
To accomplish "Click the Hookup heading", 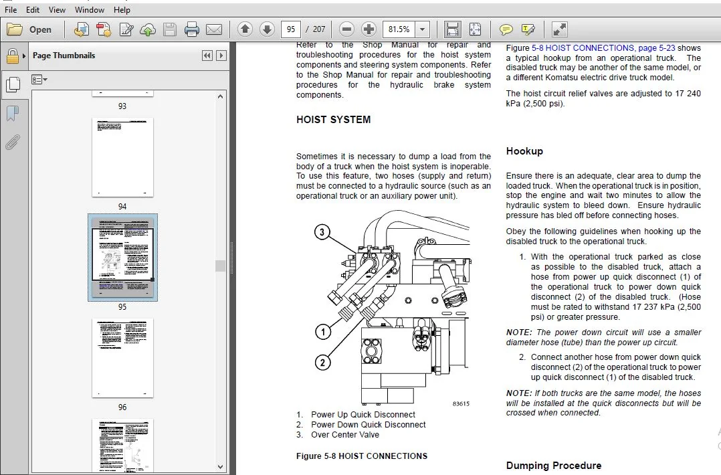I will coord(524,151).
